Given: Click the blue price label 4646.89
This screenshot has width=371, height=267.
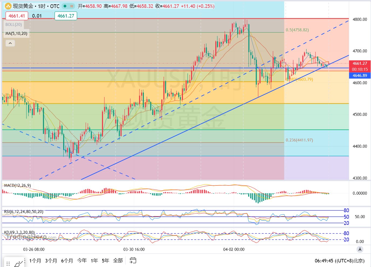Looking at the screenshot, I should (360, 76).
